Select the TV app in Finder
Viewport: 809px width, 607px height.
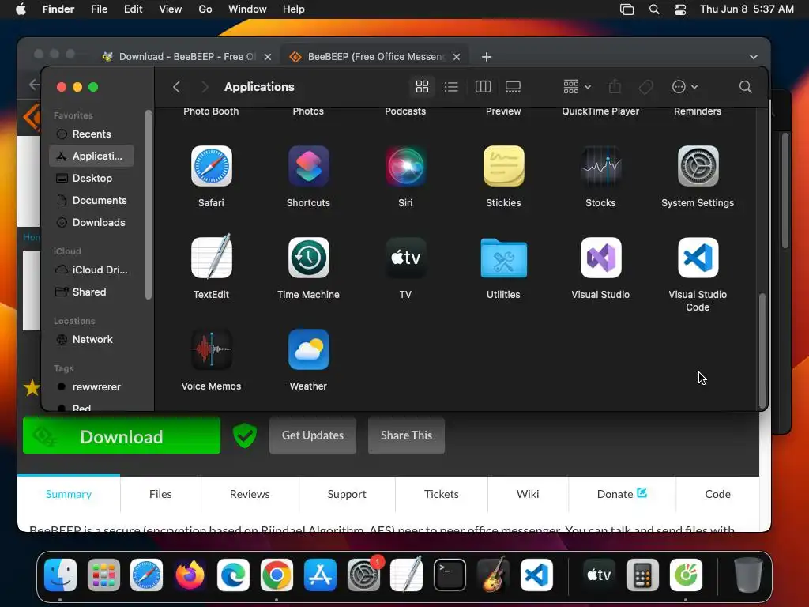[x=405, y=258]
